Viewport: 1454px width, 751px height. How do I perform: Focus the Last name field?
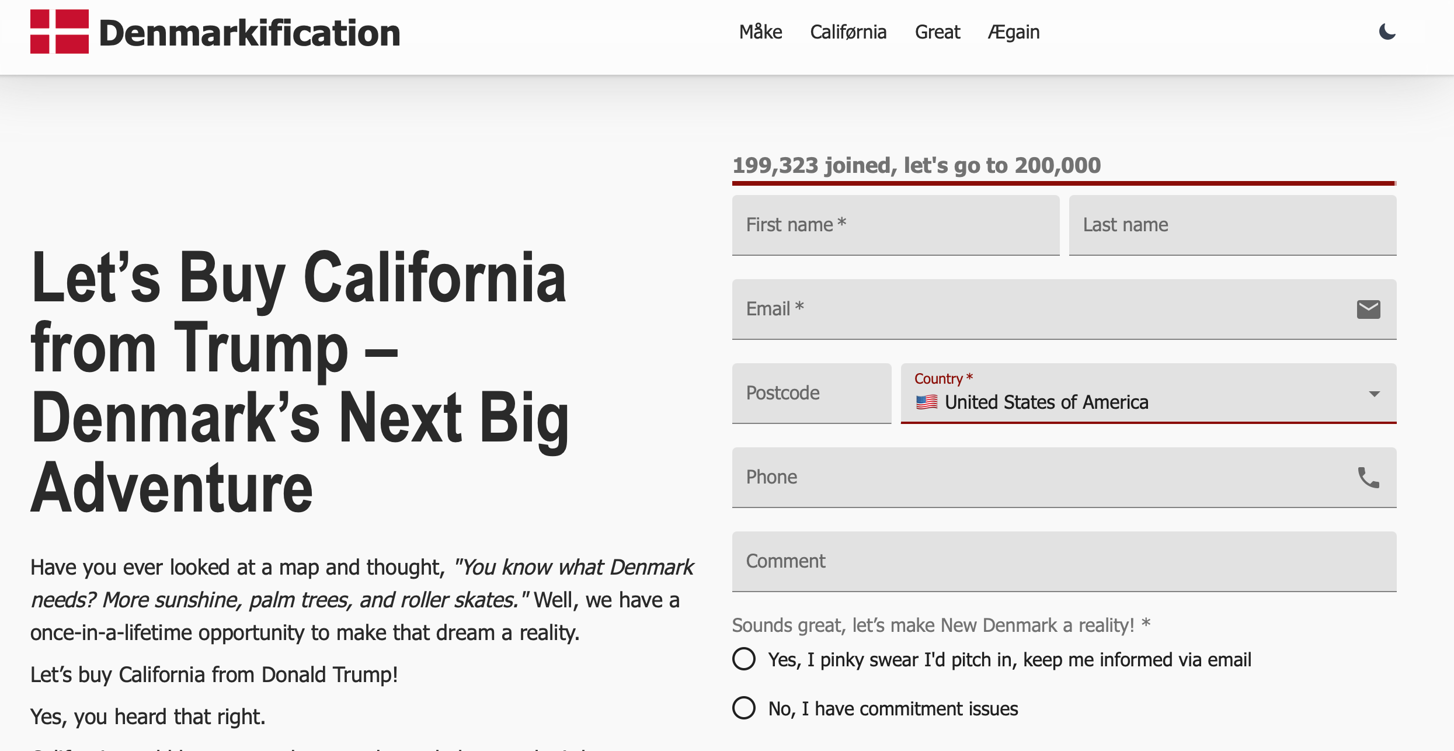tap(1232, 225)
